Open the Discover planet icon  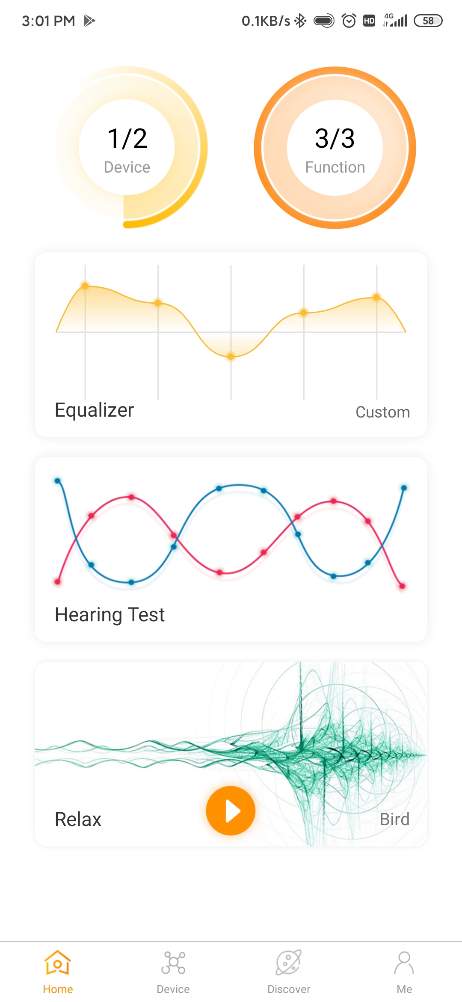pos(289,962)
